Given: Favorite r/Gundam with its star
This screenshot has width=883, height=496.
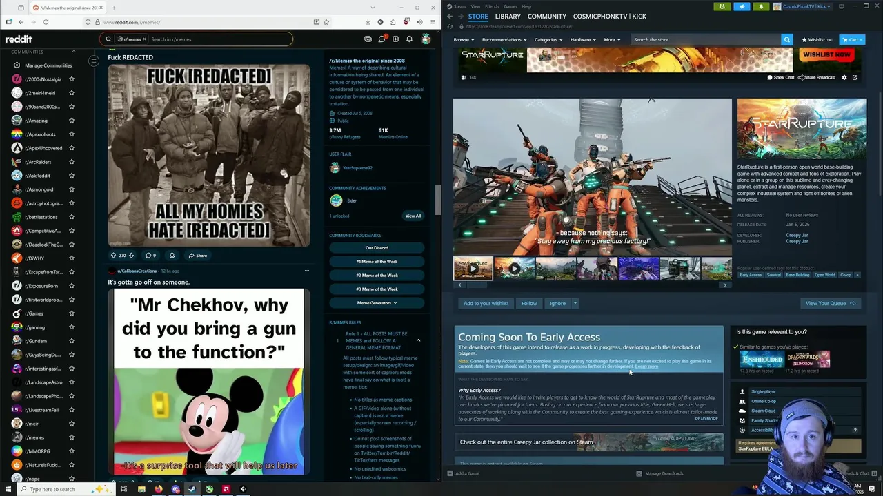Looking at the screenshot, I should click(x=71, y=341).
